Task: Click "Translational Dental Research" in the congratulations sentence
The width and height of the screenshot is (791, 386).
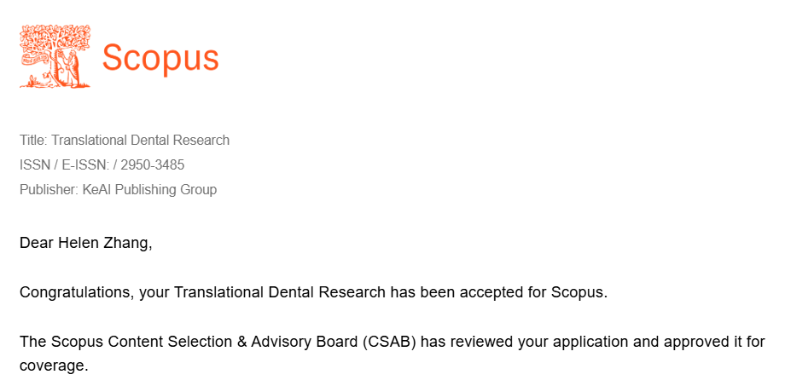Action: pos(280,293)
